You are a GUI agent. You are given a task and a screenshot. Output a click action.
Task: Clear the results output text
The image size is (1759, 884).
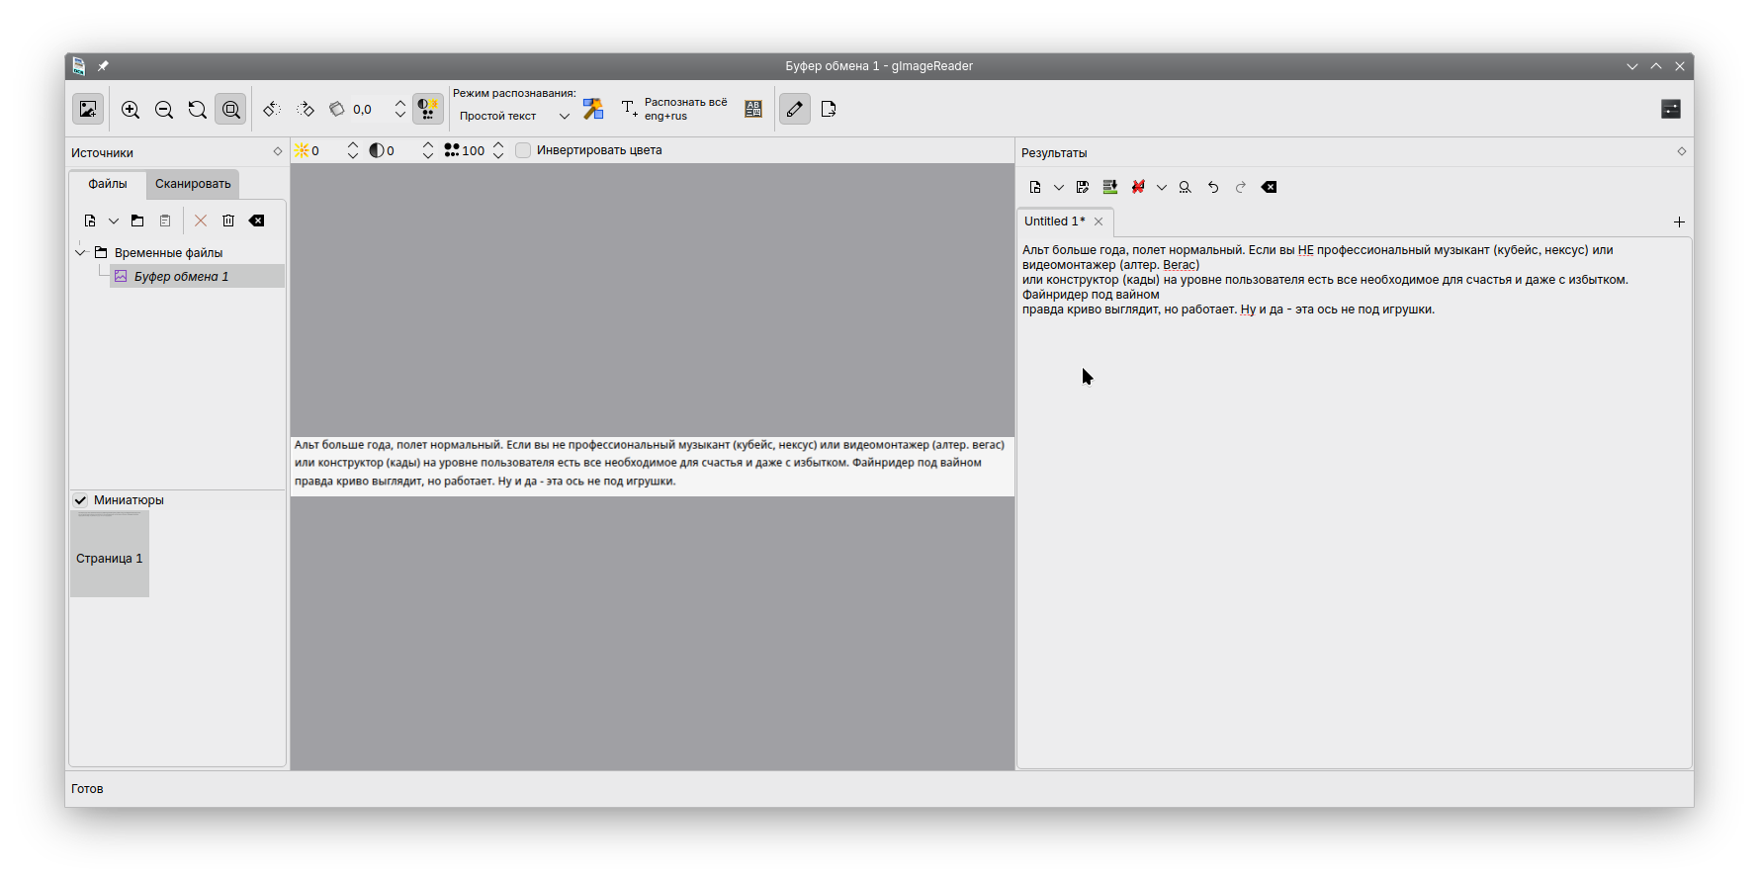(1269, 187)
